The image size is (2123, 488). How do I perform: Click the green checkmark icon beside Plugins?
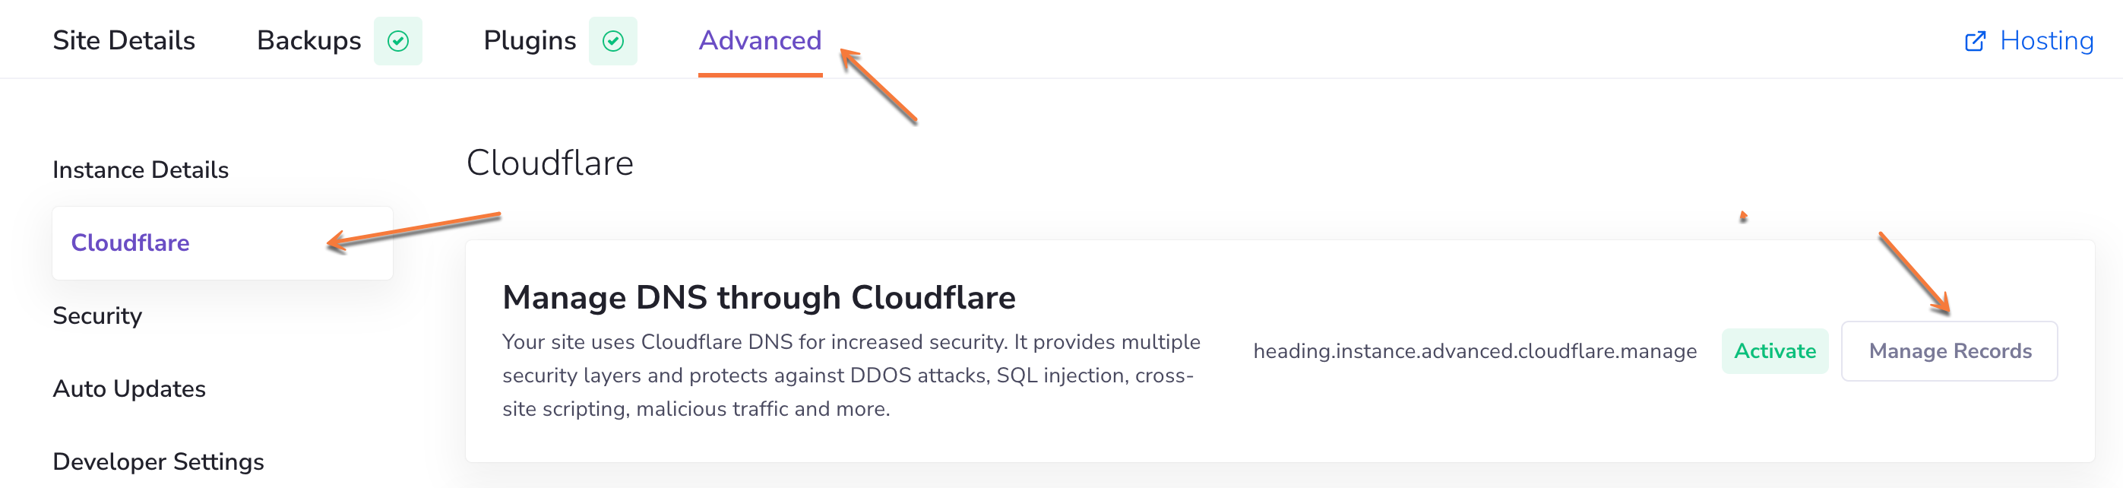pyautogui.click(x=612, y=41)
